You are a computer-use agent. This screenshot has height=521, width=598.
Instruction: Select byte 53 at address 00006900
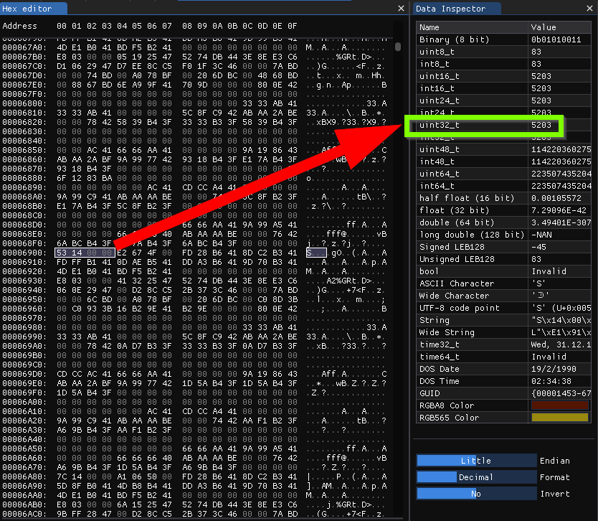[62, 253]
